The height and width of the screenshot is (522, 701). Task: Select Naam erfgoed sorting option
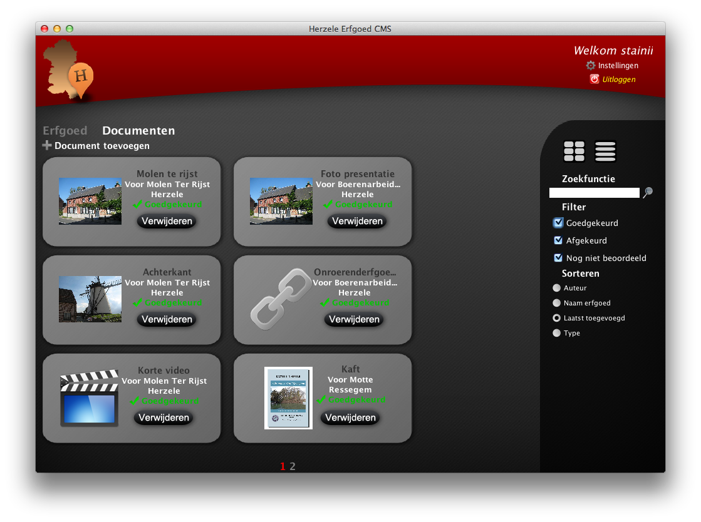coord(556,303)
